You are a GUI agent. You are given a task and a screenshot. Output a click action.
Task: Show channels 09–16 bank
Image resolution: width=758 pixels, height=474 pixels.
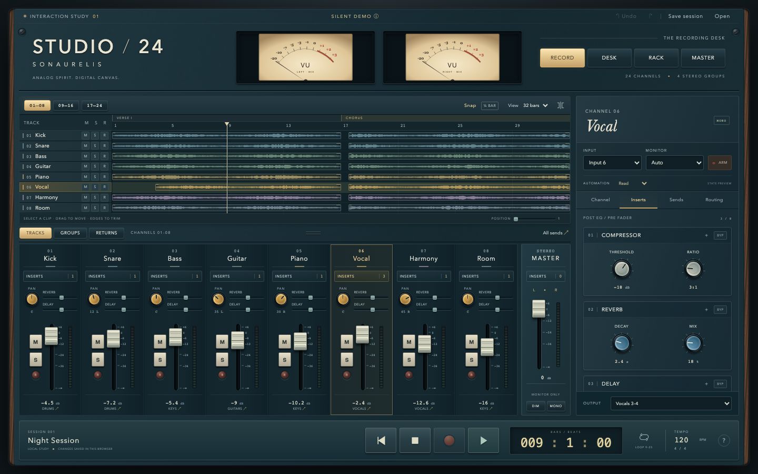[66, 105]
